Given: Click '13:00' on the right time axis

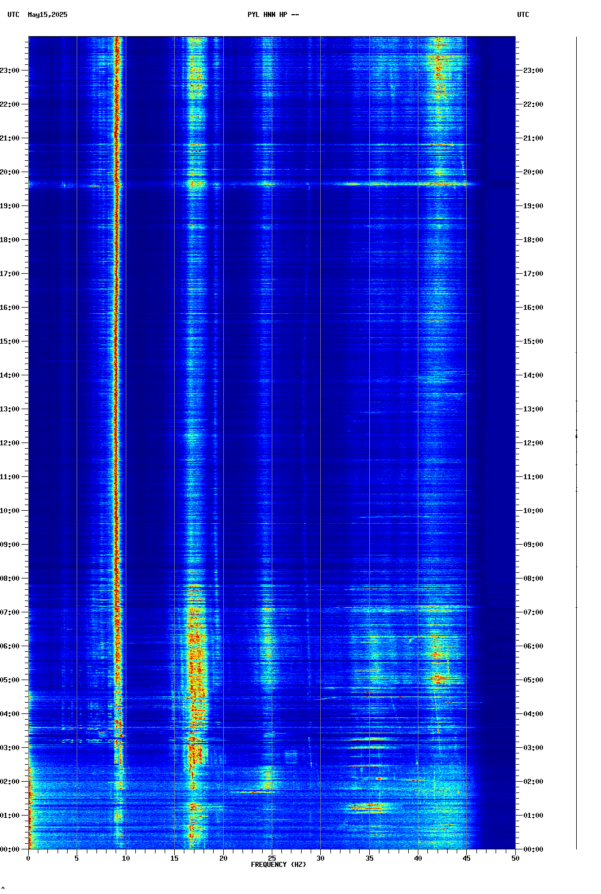Looking at the screenshot, I should pos(533,409).
